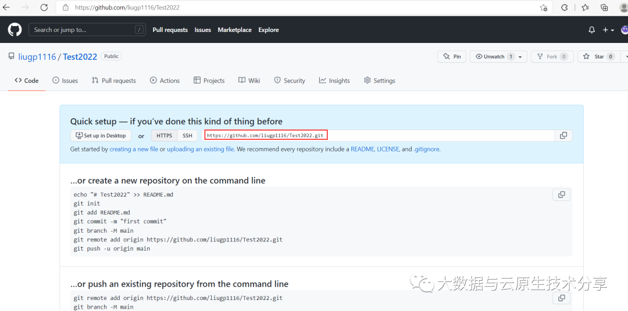Click the creating a new file link
The height and width of the screenshot is (311, 628).
pyautogui.click(x=134, y=149)
